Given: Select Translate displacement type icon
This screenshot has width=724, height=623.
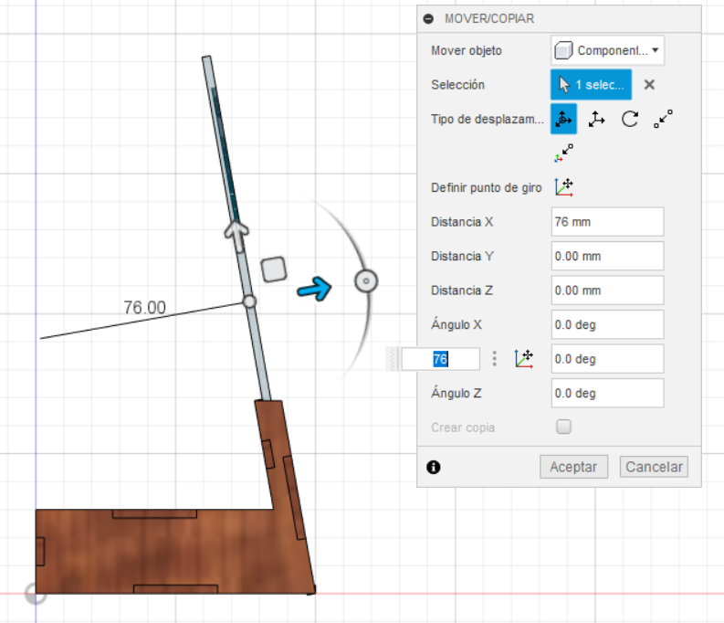Looking at the screenshot, I should click(596, 119).
